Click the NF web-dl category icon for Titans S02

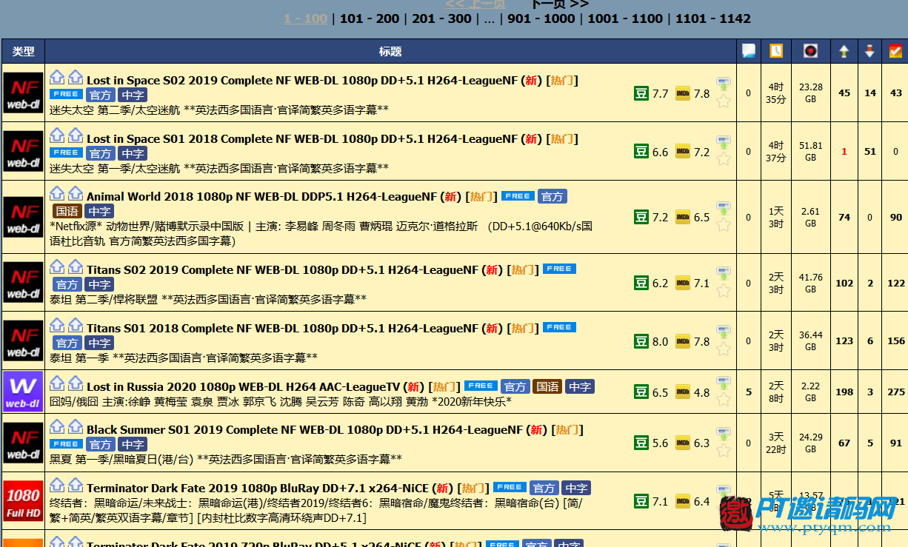(23, 283)
